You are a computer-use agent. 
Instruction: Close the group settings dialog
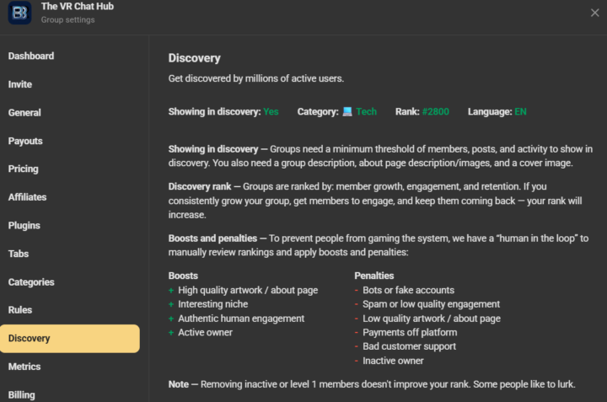(x=594, y=13)
